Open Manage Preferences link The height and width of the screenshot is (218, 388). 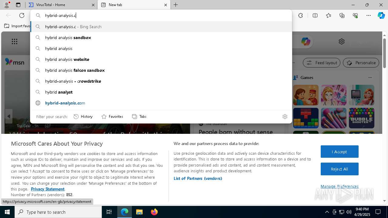[x=339, y=186]
